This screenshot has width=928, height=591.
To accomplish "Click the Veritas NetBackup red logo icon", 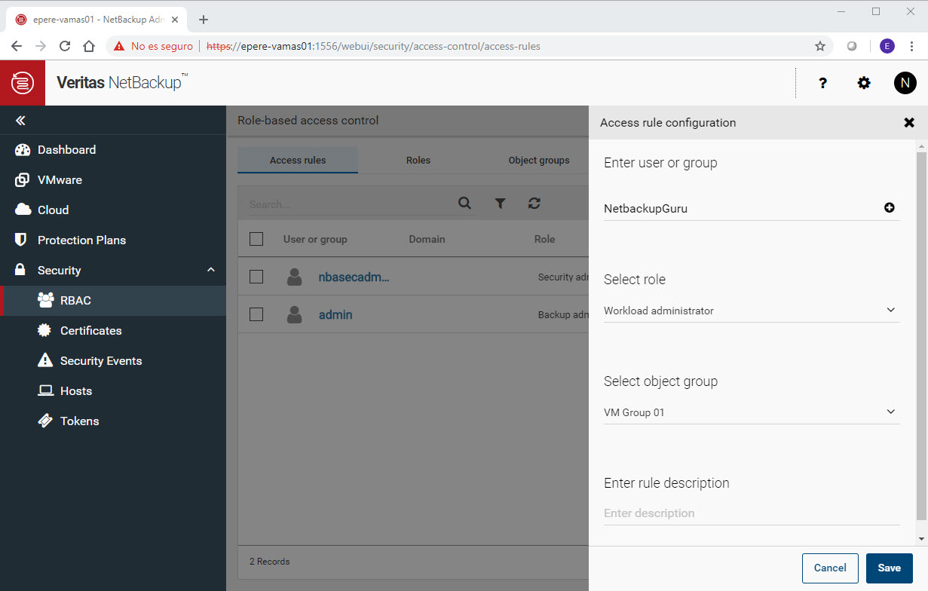I will click(x=23, y=83).
